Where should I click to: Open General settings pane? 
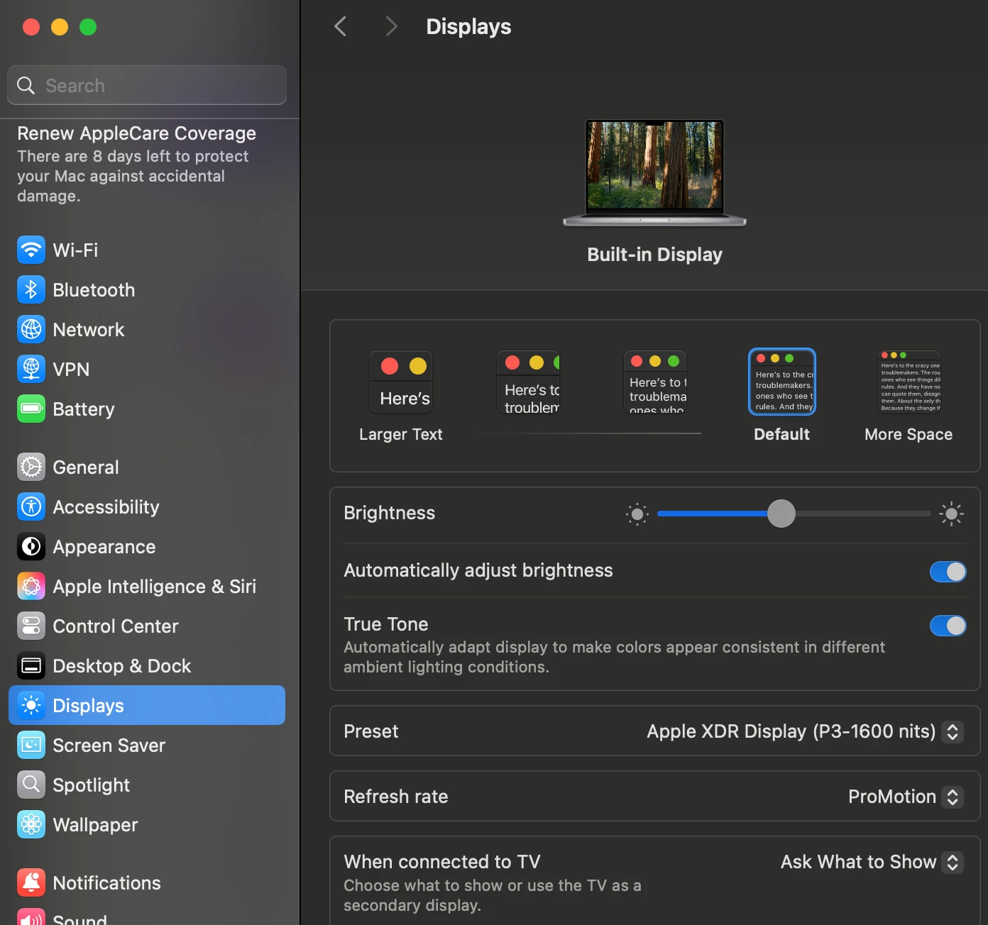click(x=147, y=467)
